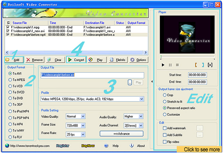Click the player seek slider
Viewport: 223px width, 153px height.
tap(188, 57)
